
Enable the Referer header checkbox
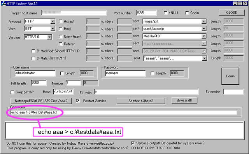coord(61,44)
